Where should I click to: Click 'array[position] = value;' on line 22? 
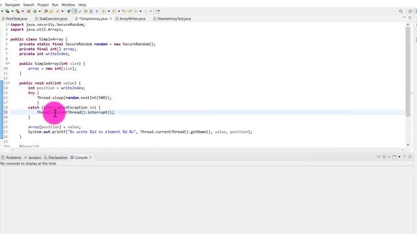click(54, 127)
